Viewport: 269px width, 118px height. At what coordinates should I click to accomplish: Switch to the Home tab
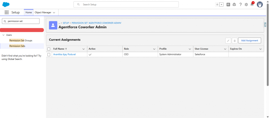point(29,13)
